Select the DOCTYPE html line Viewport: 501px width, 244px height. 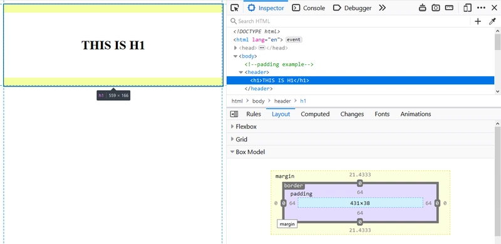(257, 32)
